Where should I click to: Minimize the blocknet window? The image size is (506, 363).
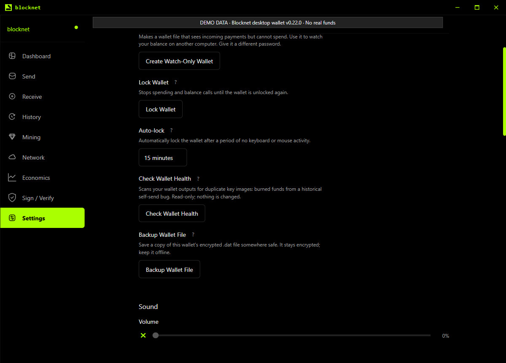pyautogui.click(x=458, y=8)
